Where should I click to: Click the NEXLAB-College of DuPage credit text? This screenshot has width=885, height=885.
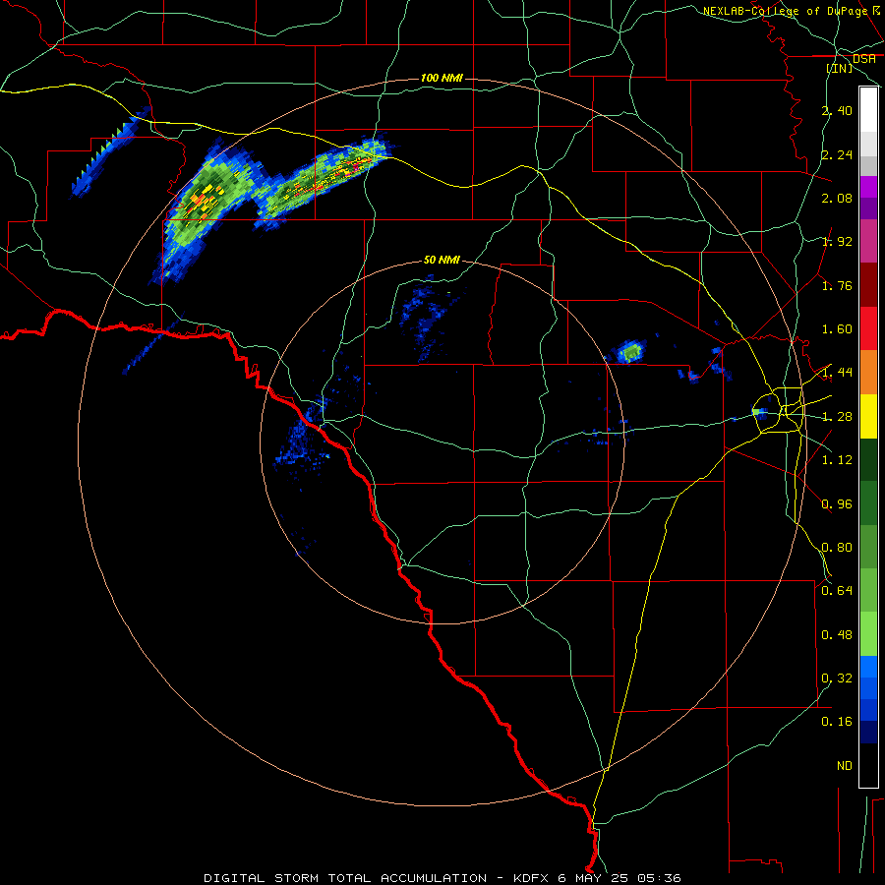pyautogui.click(x=785, y=11)
